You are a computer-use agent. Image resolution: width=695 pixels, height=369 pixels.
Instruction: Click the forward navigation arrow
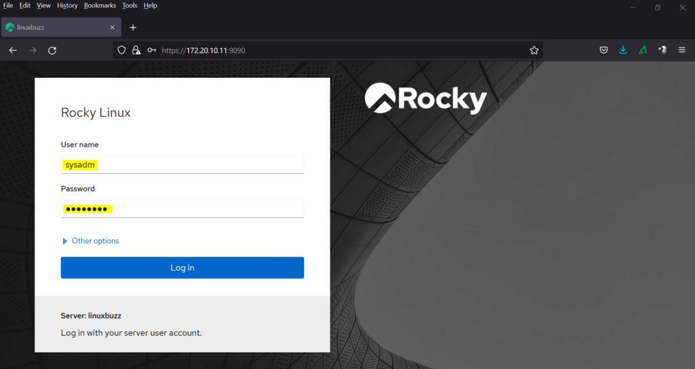[x=33, y=50]
